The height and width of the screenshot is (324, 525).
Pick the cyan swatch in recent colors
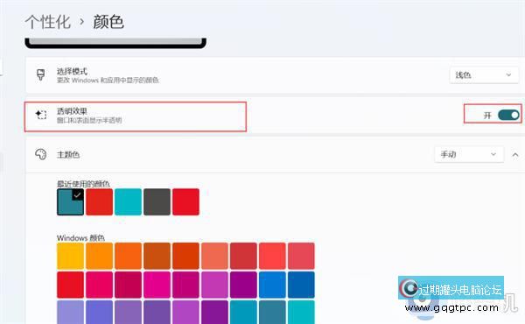(128, 201)
